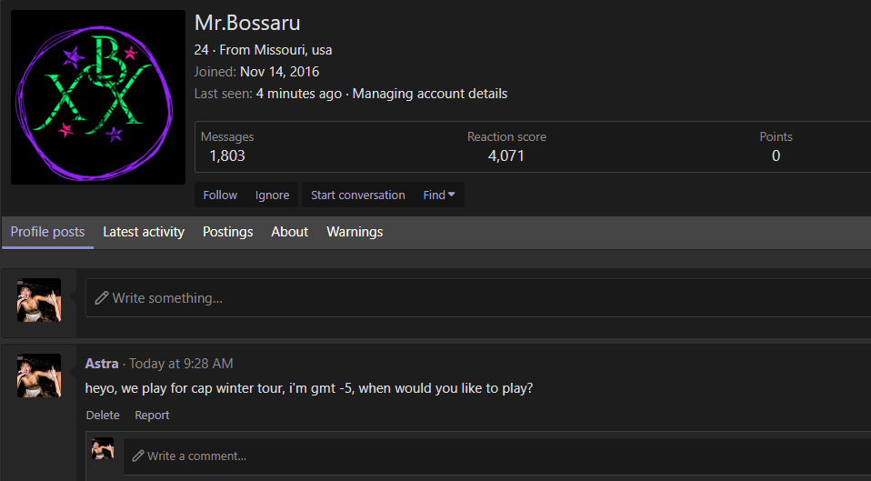View the Warnings tab
Screen dimensions: 871x481
355,232
